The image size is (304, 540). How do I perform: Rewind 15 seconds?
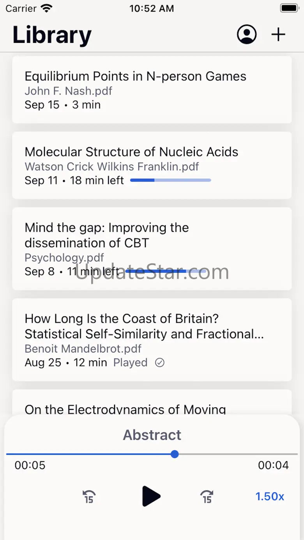pyautogui.click(x=89, y=496)
